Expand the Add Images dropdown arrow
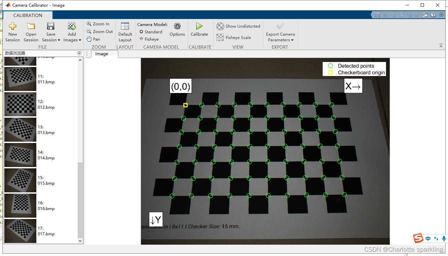 pyautogui.click(x=80, y=40)
